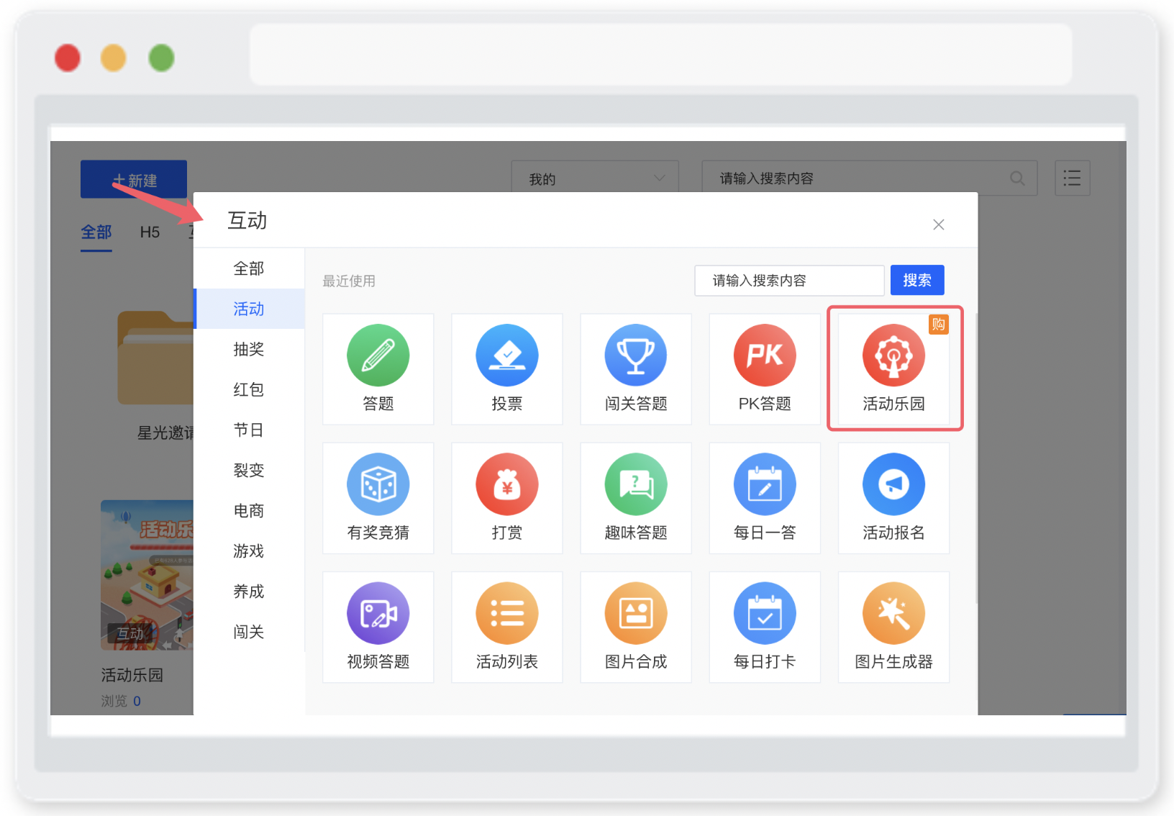The image size is (1174, 816).
Task: Switch to the H5 tab
Action: point(150,232)
